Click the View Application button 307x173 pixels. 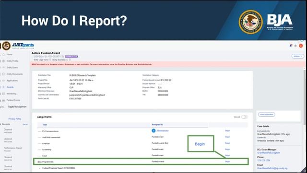coord(267,114)
